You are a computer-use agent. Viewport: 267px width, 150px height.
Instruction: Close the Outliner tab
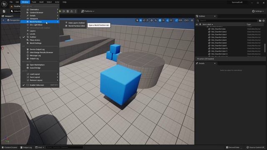click(215, 16)
